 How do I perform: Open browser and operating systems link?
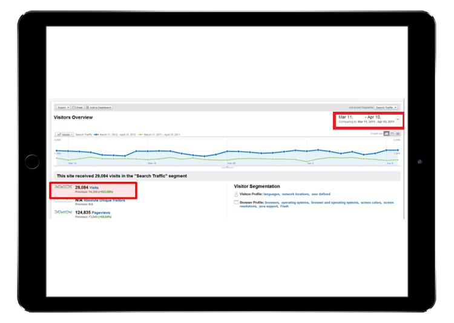335,203
